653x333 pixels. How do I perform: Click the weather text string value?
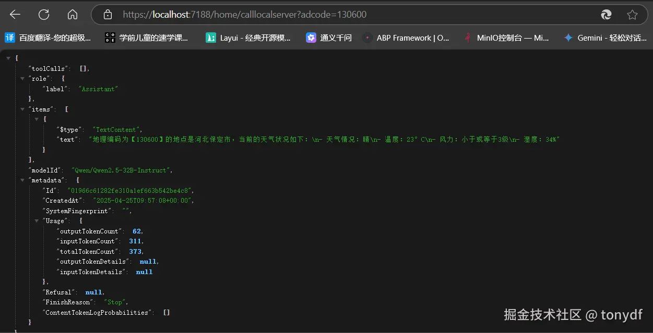(x=324, y=140)
